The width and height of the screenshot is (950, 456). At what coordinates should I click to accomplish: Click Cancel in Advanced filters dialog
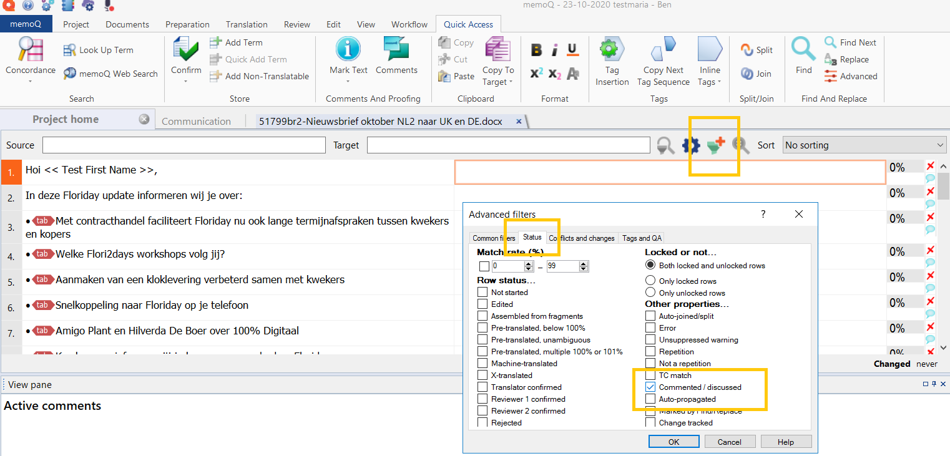[x=729, y=442]
